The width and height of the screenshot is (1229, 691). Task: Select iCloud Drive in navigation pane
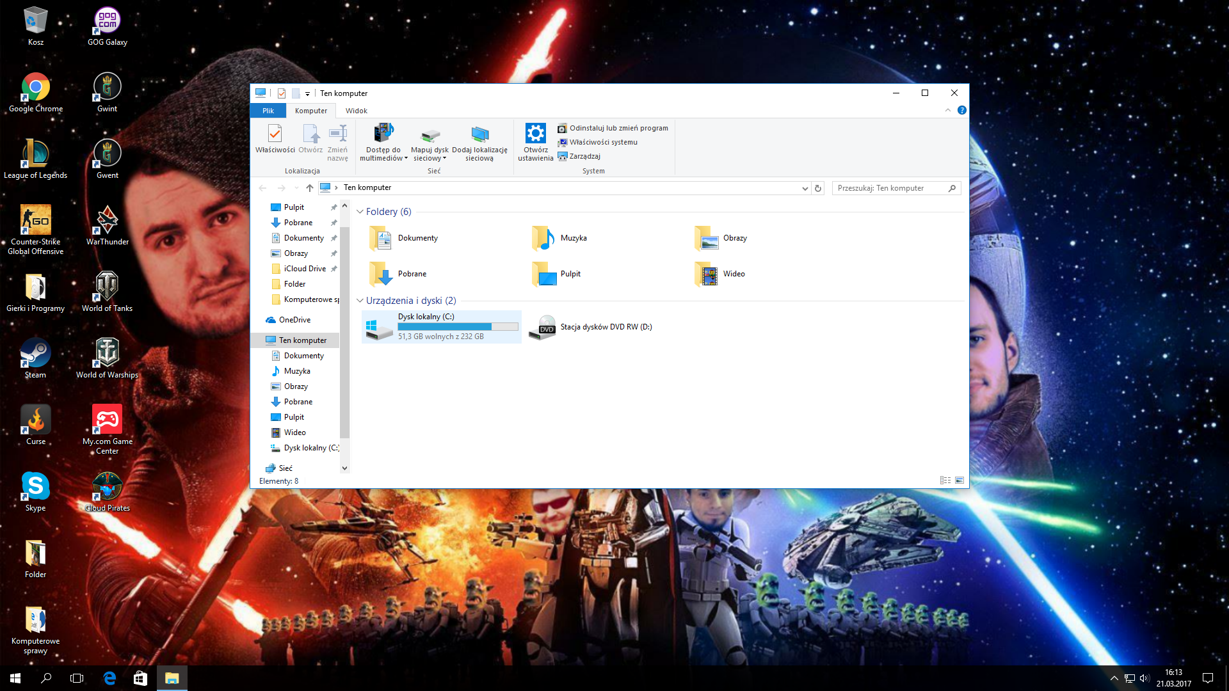[x=305, y=269]
